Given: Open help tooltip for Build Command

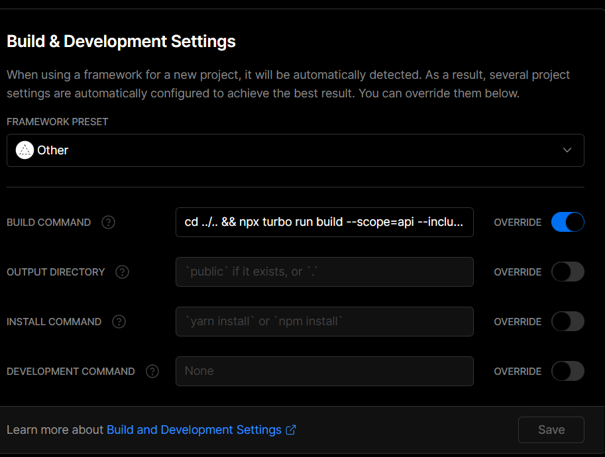Looking at the screenshot, I should coord(109,223).
